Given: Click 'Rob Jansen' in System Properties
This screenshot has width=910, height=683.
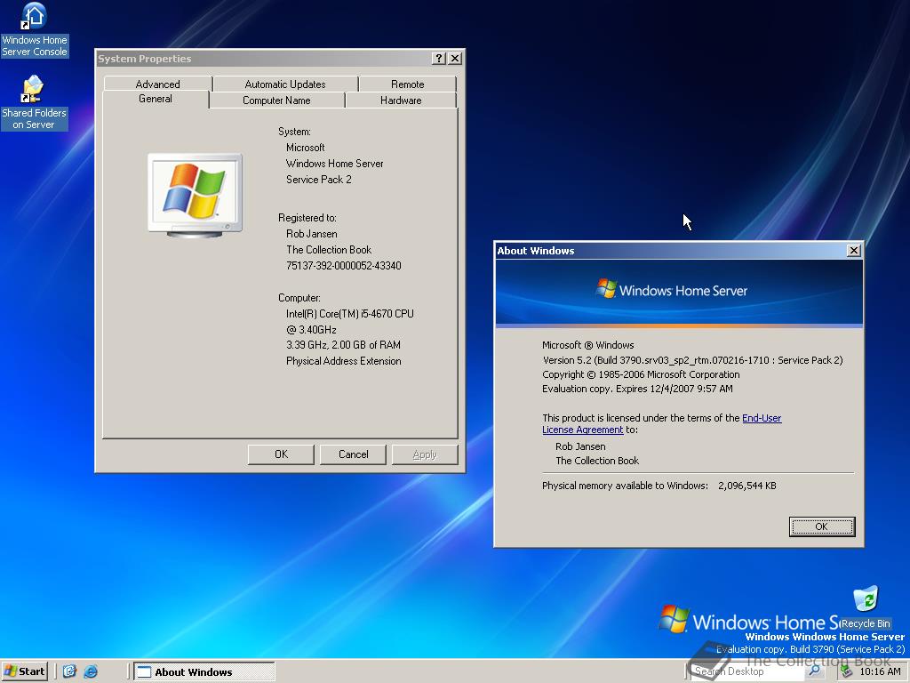Looking at the screenshot, I should tap(312, 234).
